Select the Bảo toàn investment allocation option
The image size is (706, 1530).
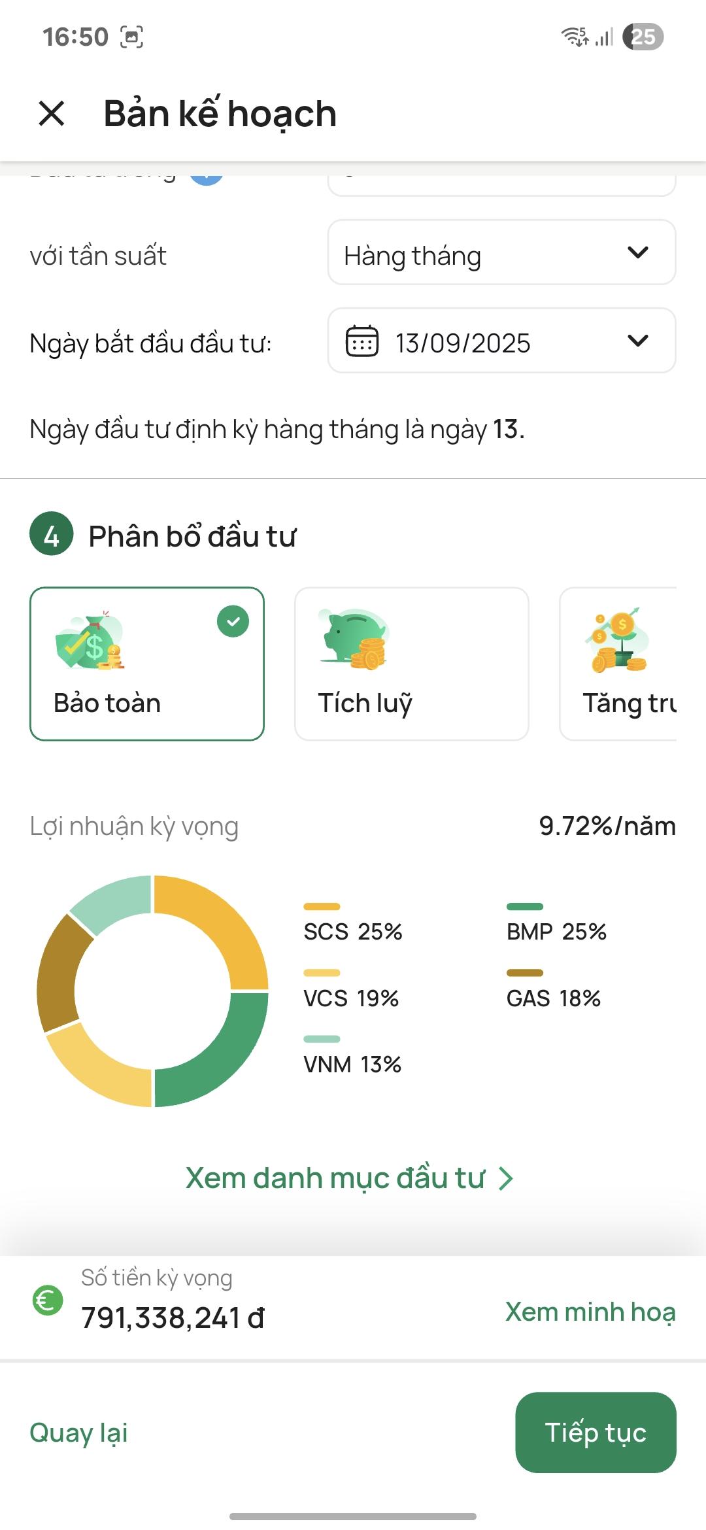tap(146, 662)
